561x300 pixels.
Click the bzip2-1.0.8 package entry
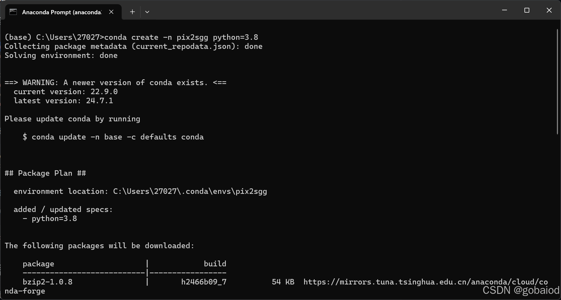pyautogui.click(x=48, y=282)
